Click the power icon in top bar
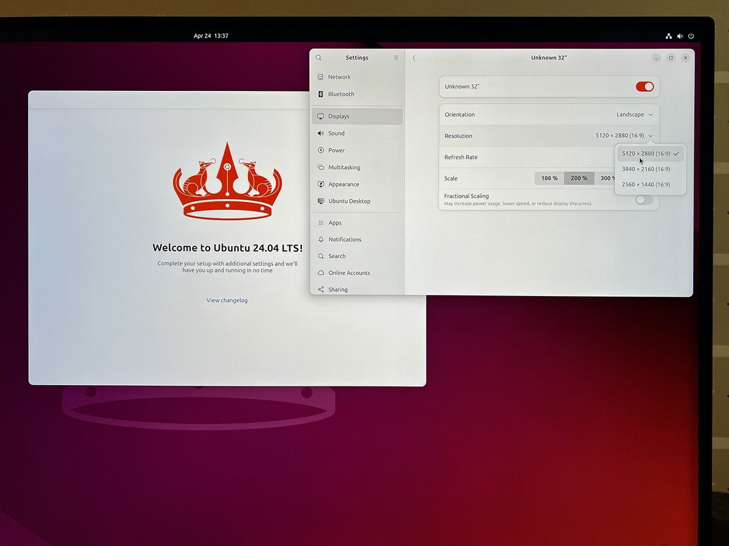 (x=691, y=36)
